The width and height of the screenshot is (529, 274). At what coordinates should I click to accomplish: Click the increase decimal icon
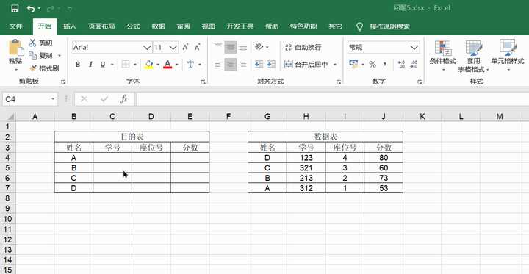pos(401,64)
